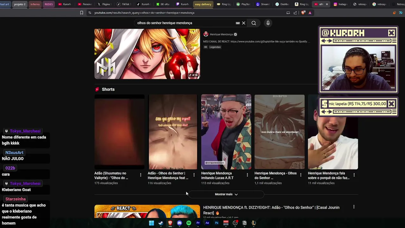Open OBS Studio from the taskbar
405x228 pixels.
(x=235, y=223)
